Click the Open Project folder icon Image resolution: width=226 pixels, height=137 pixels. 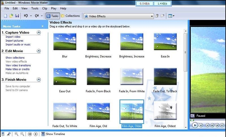tap(11, 16)
